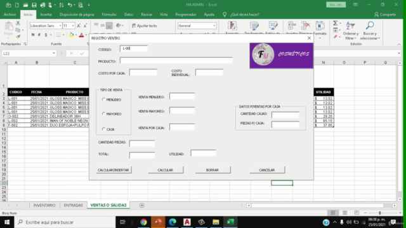
Task: Open Chrome from the taskbar
Action: click(144, 222)
